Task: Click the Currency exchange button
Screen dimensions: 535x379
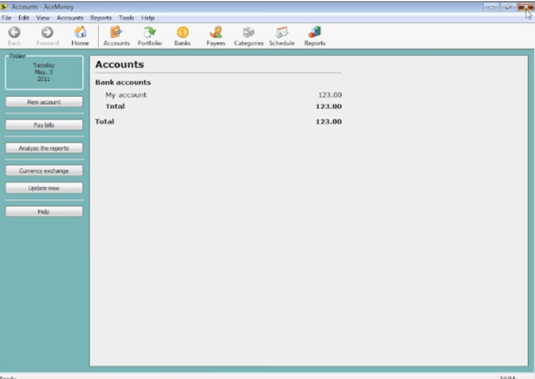Action: (x=43, y=170)
